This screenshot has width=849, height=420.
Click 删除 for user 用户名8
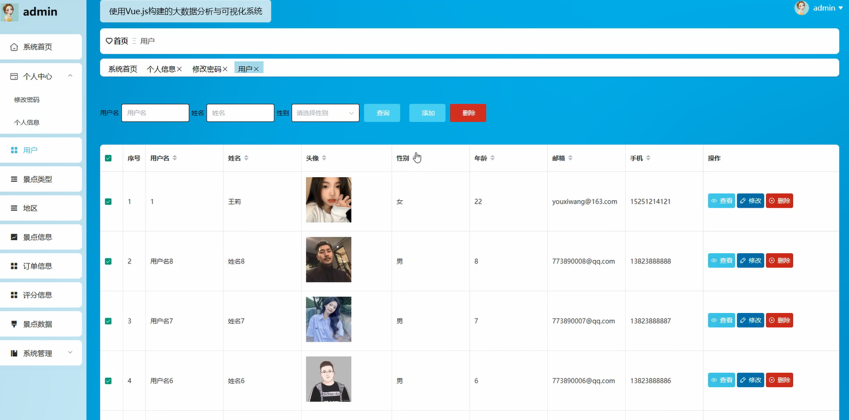[x=779, y=261]
